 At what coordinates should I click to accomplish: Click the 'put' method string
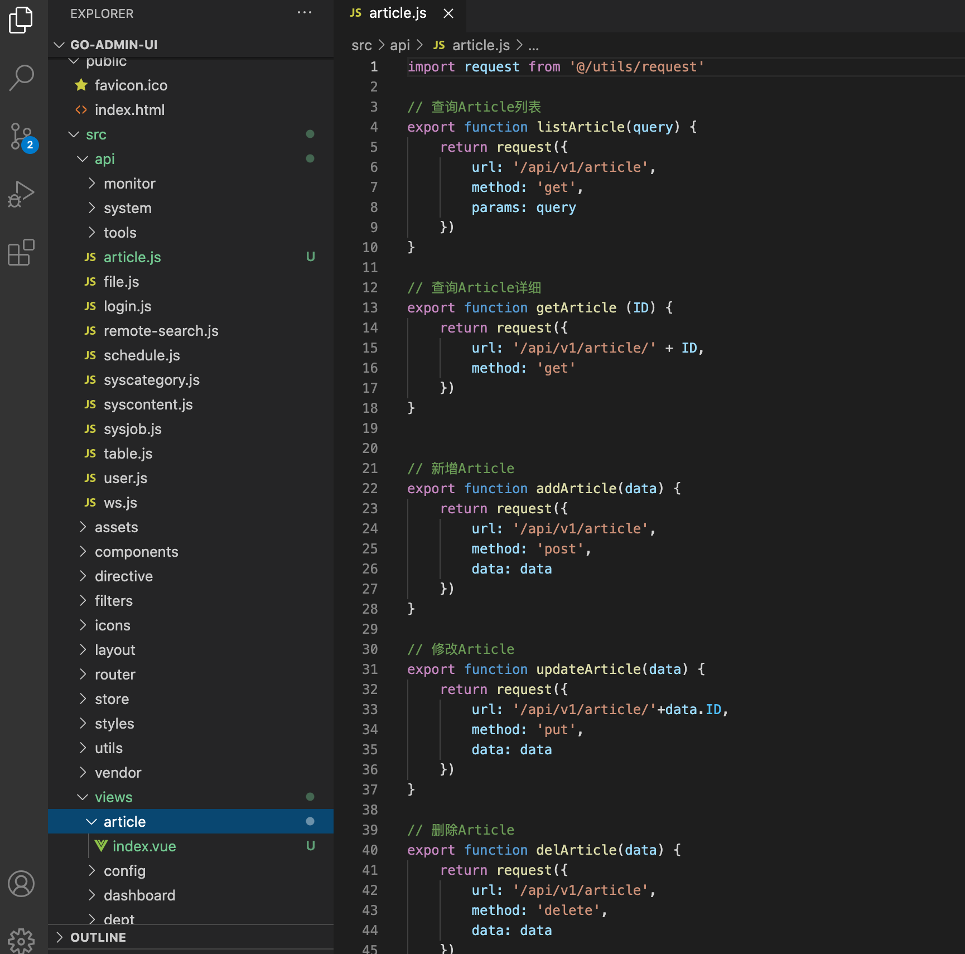click(557, 730)
